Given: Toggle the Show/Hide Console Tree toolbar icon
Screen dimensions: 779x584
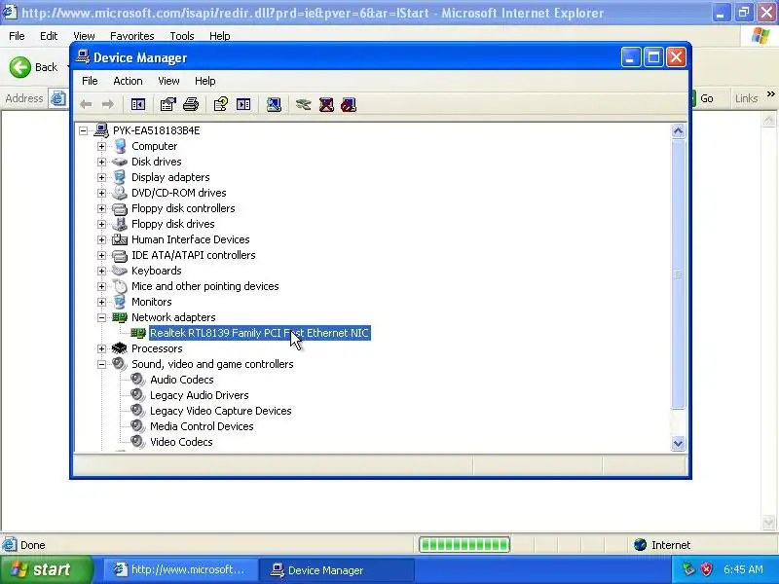Looking at the screenshot, I should pyautogui.click(x=138, y=104).
